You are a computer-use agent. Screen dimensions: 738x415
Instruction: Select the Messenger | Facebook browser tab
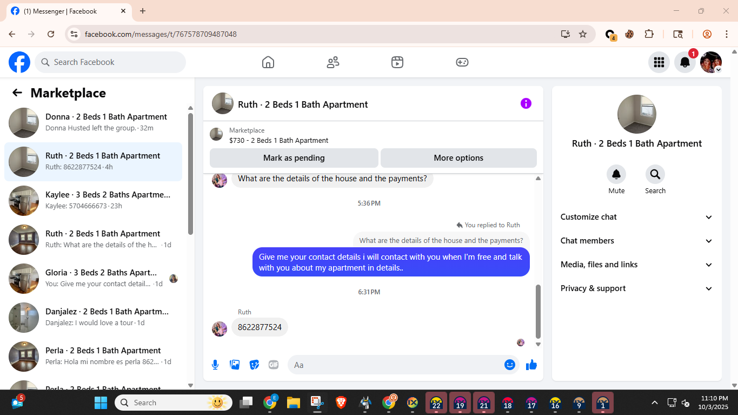point(69,11)
